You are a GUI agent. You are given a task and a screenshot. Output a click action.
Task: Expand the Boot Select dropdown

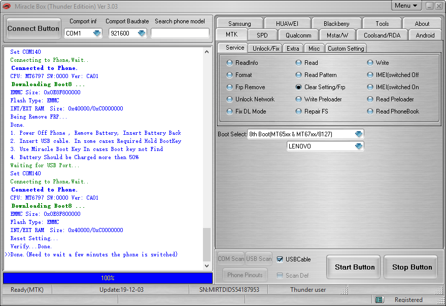(x=359, y=134)
